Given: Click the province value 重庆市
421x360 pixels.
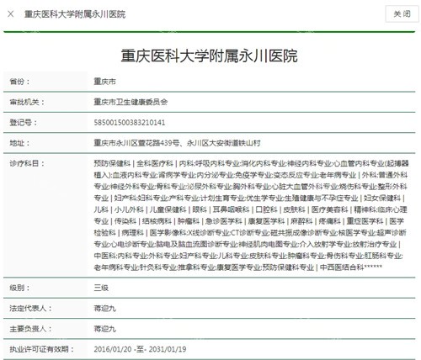Looking at the screenshot, I should (104, 82).
